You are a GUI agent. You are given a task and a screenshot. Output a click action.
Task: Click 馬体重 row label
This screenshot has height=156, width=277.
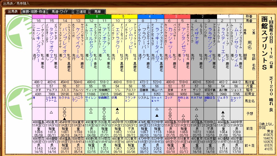[249, 82]
